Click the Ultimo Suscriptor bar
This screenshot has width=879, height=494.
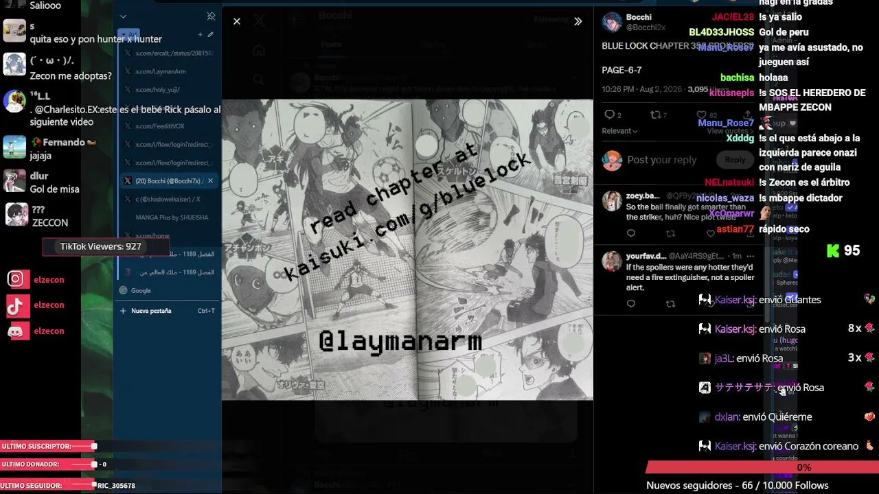(x=48, y=447)
